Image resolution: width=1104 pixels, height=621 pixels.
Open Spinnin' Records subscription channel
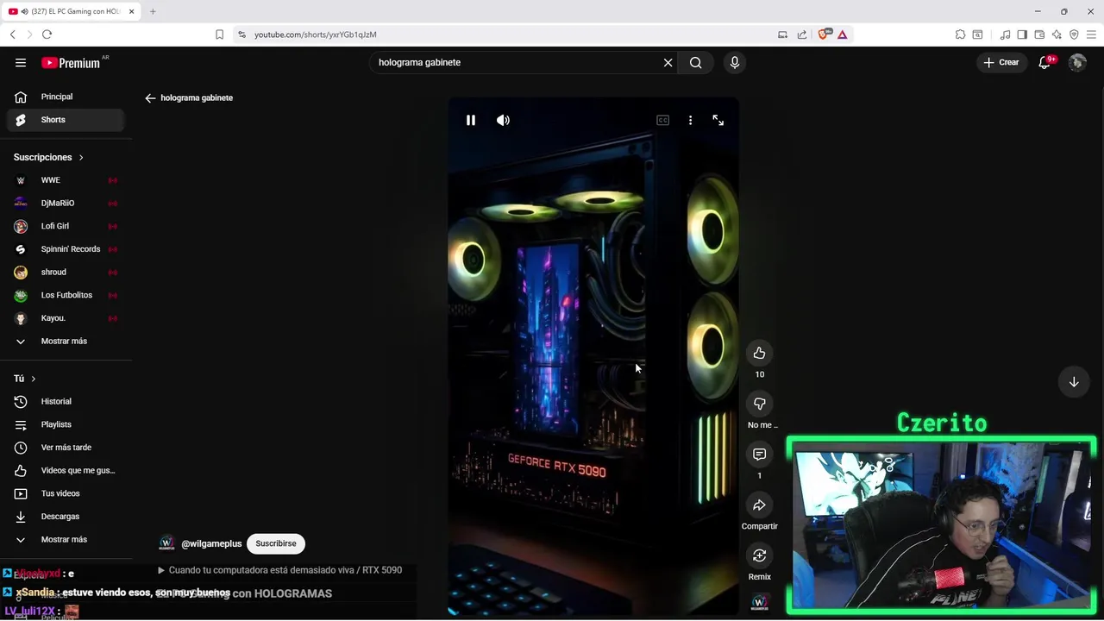click(66, 249)
